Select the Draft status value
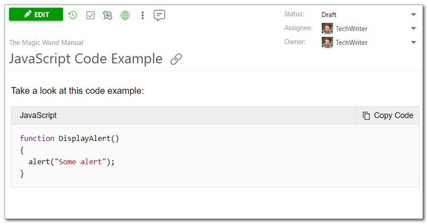This screenshot has height=224, width=428. click(329, 15)
